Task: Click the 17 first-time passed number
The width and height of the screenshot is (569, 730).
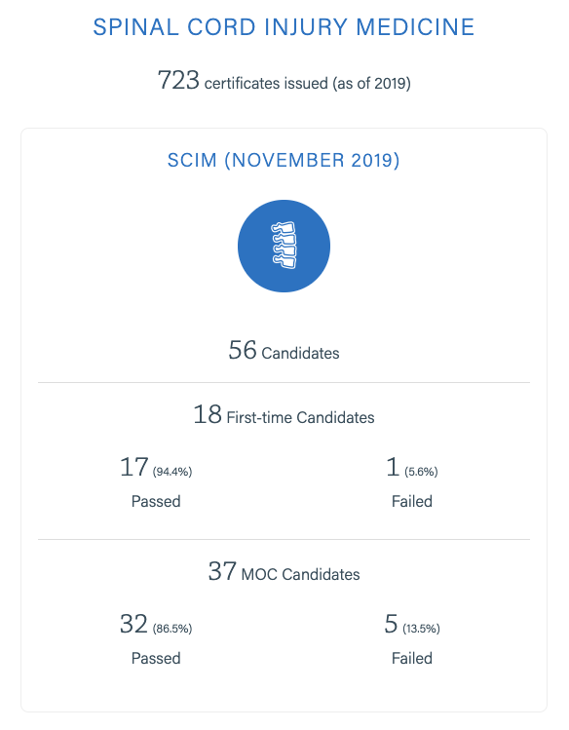Action: pos(134,467)
